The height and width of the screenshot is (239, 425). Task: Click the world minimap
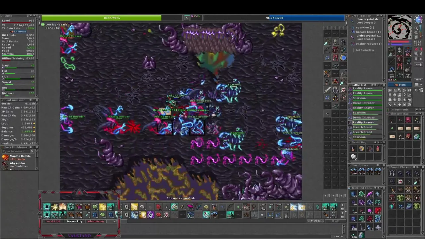399,27
